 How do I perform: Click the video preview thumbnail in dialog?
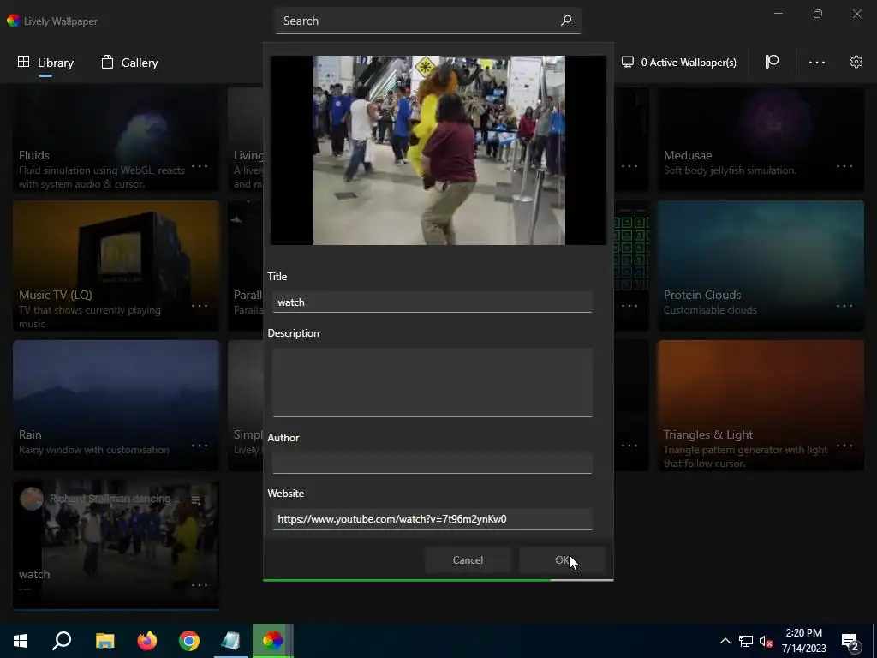438,150
